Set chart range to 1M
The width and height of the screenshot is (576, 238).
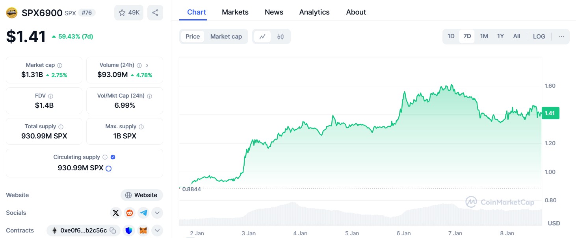(484, 37)
